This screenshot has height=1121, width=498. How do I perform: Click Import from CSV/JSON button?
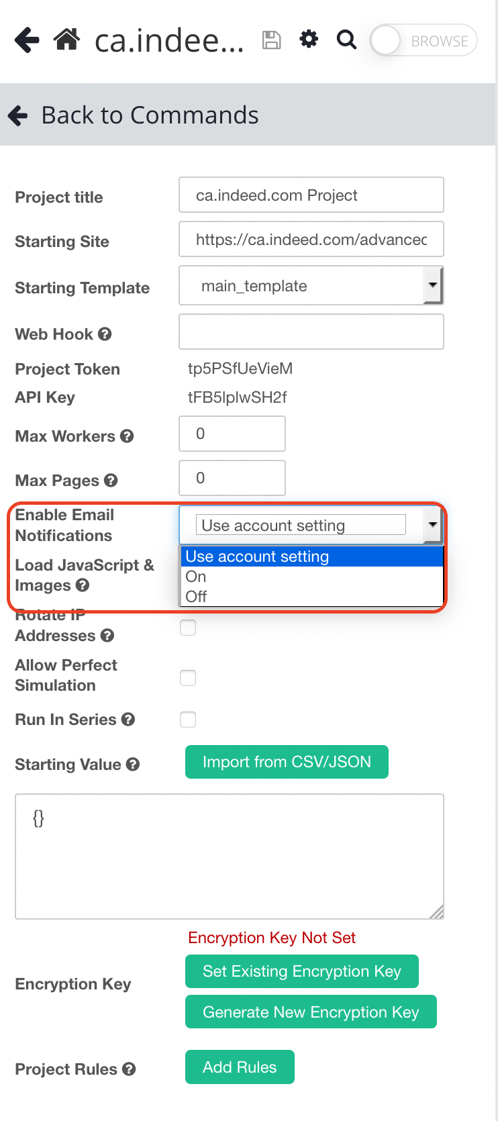(287, 762)
